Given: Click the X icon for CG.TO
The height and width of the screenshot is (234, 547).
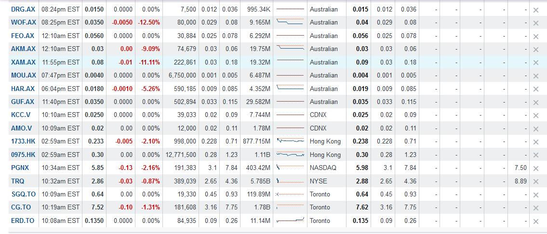Looking at the screenshot, I should pos(536,208).
